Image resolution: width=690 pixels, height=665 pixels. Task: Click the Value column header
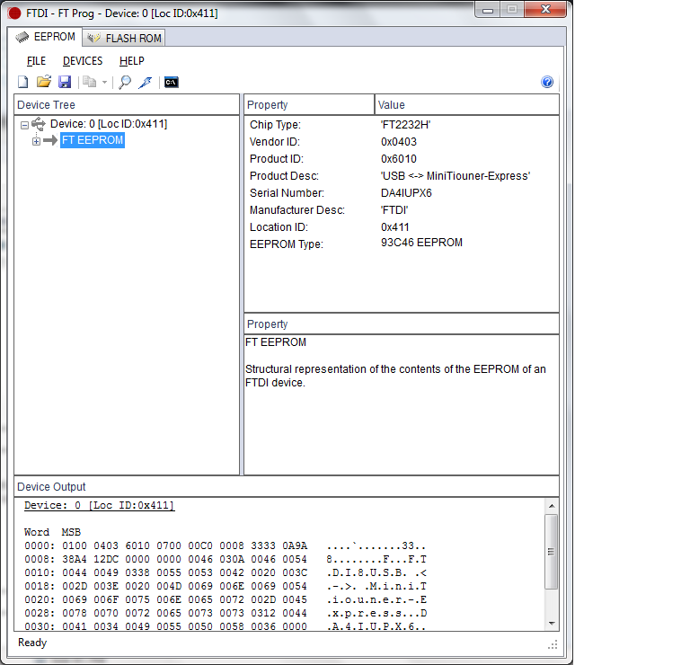(467, 105)
